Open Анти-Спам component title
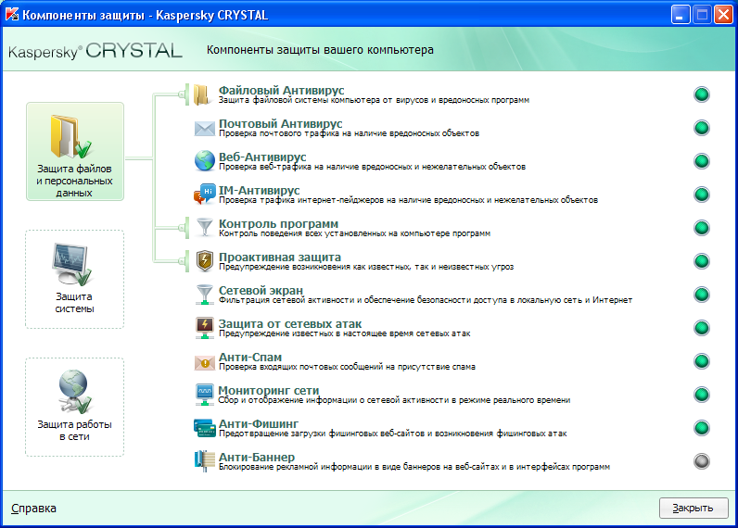Image resolution: width=738 pixels, height=528 pixels. [x=250, y=357]
